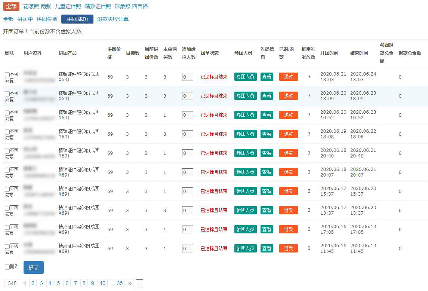Open the 退款失败订单 list
The width and height of the screenshot is (428, 291).
(113, 19)
